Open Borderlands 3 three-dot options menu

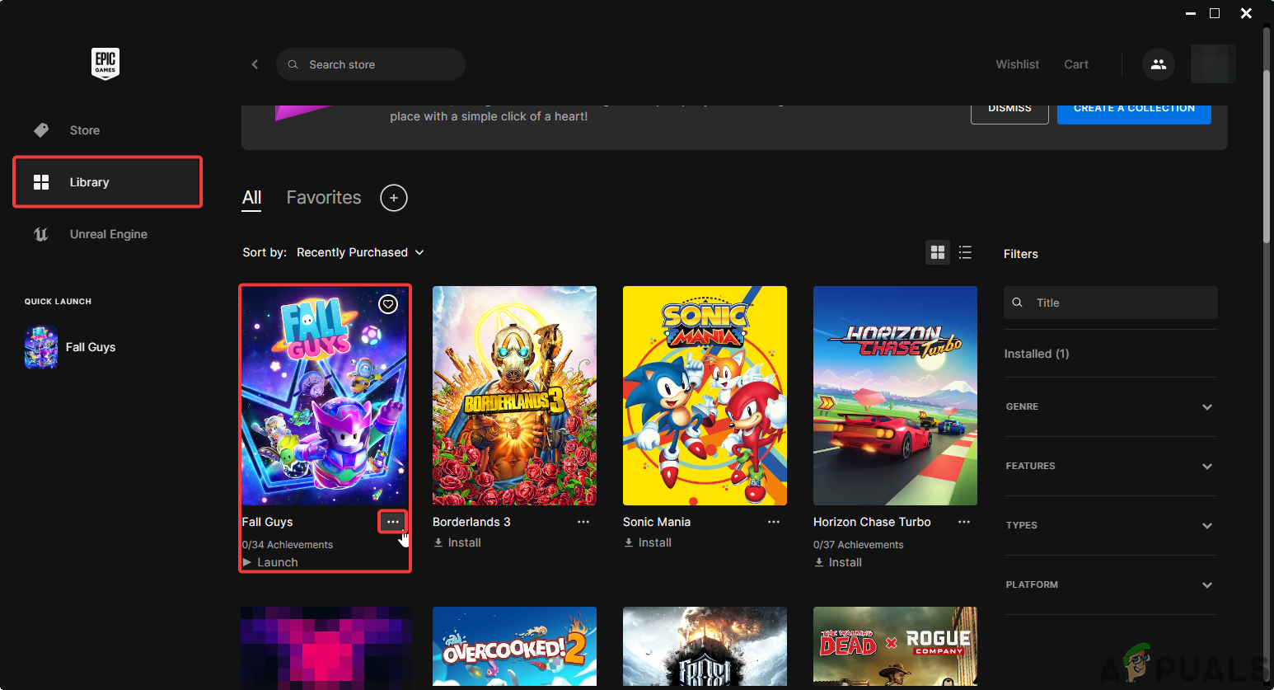583,522
